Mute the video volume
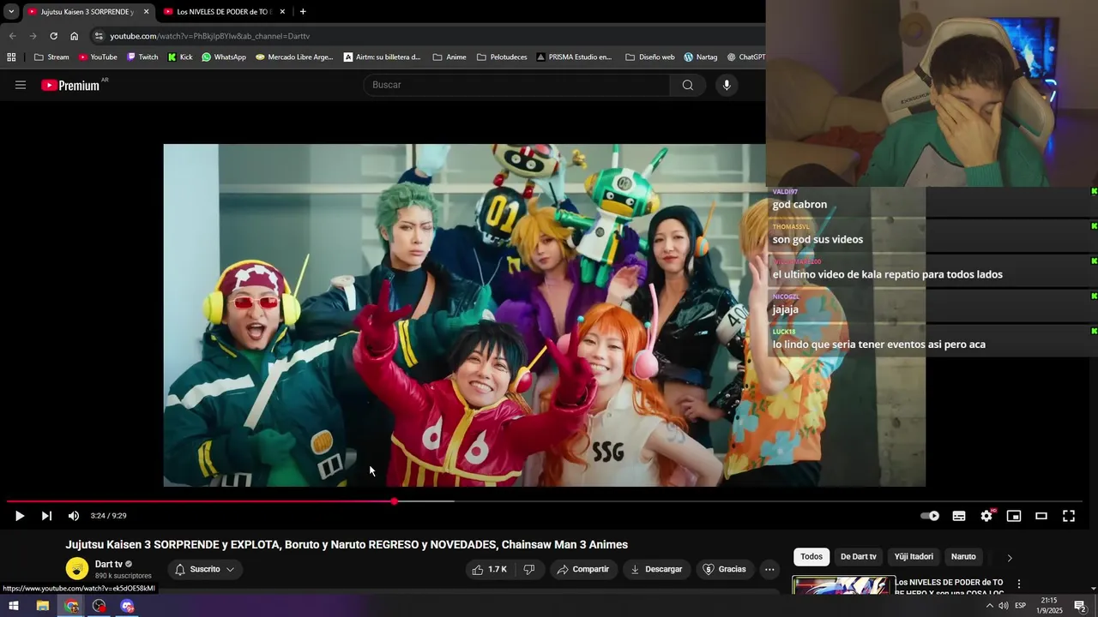The image size is (1098, 617). coord(74,516)
